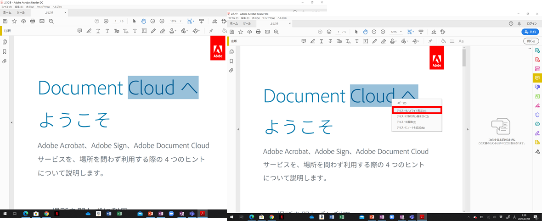Open Chrome from the left taskbar
The height and width of the screenshot is (221, 542).
(46, 214)
